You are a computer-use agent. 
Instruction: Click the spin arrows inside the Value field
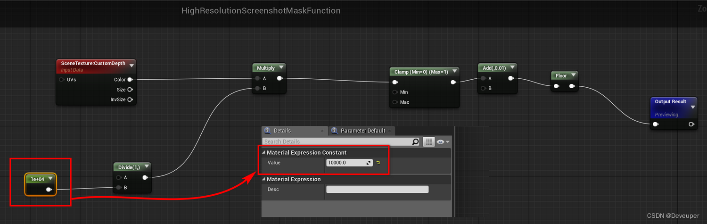point(370,163)
